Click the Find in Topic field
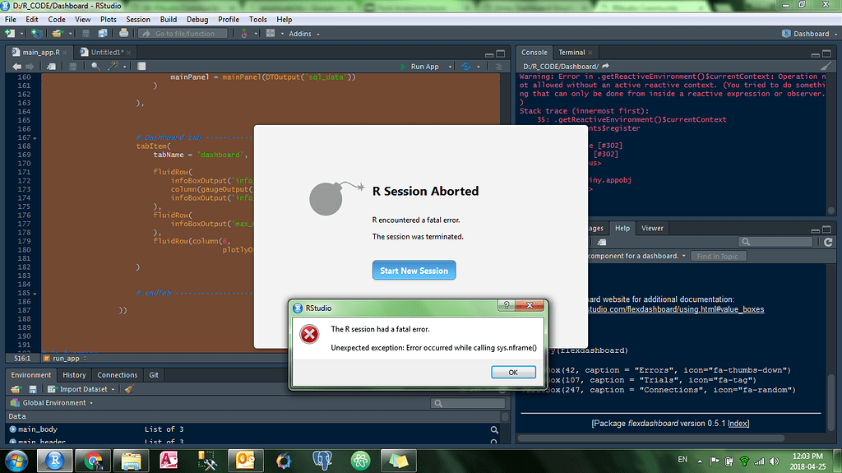 point(718,257)
